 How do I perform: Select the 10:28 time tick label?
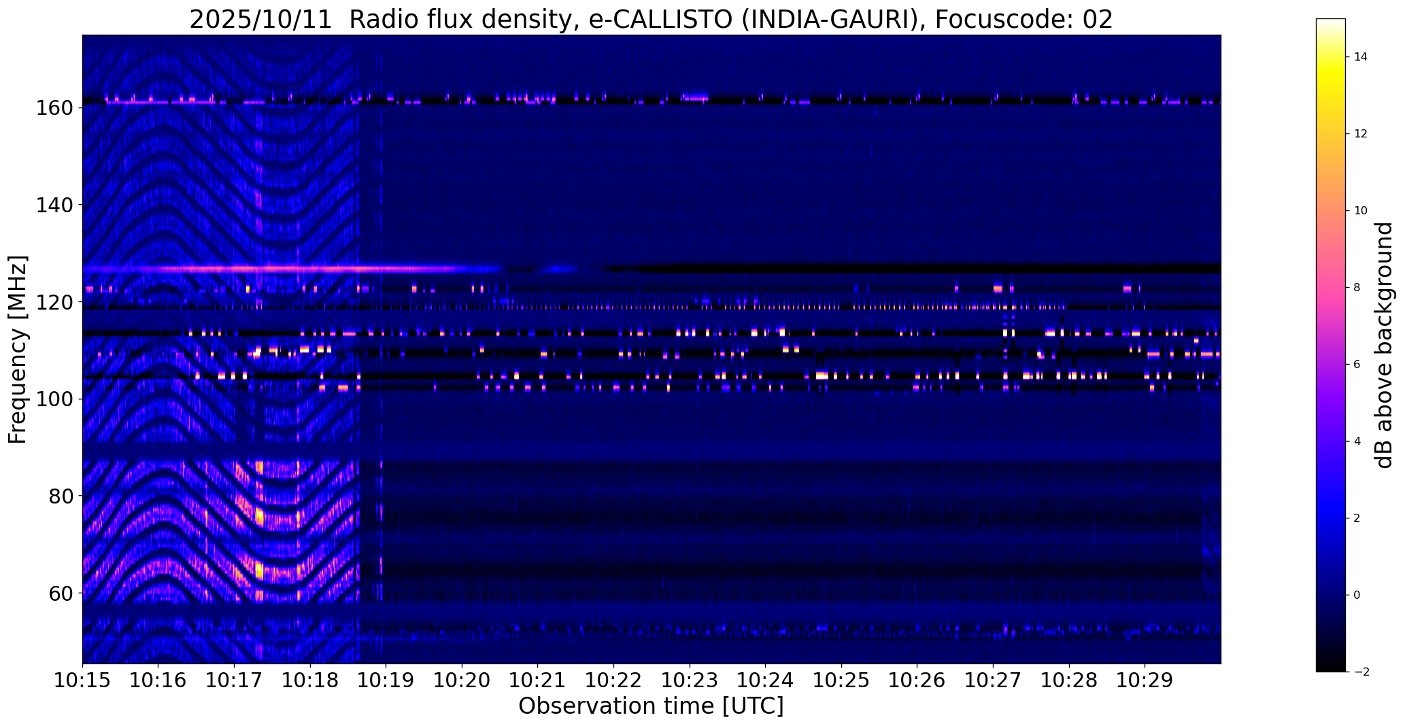click(x=1070, y=680)
